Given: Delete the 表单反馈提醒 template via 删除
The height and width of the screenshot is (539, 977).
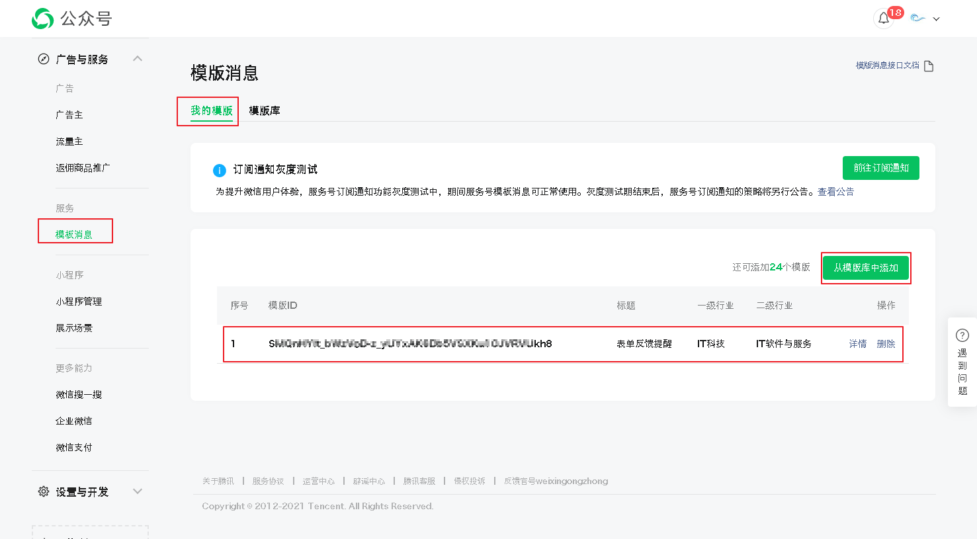Looking at the screenshot, I should 886,344.
